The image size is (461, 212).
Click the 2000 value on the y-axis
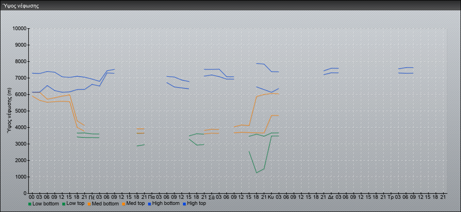point(21,160)
